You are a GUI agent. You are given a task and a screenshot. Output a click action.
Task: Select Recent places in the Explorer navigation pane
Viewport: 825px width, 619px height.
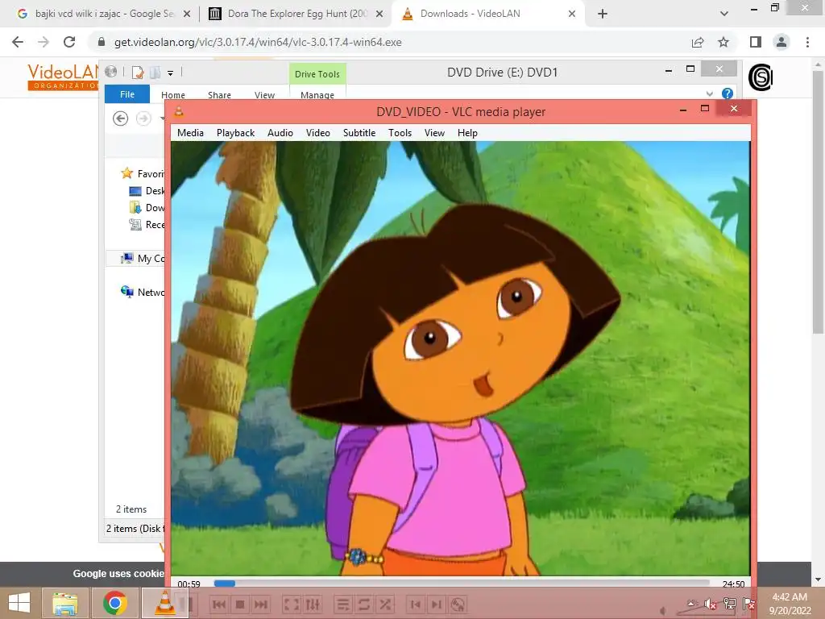(x=147, y=224)
